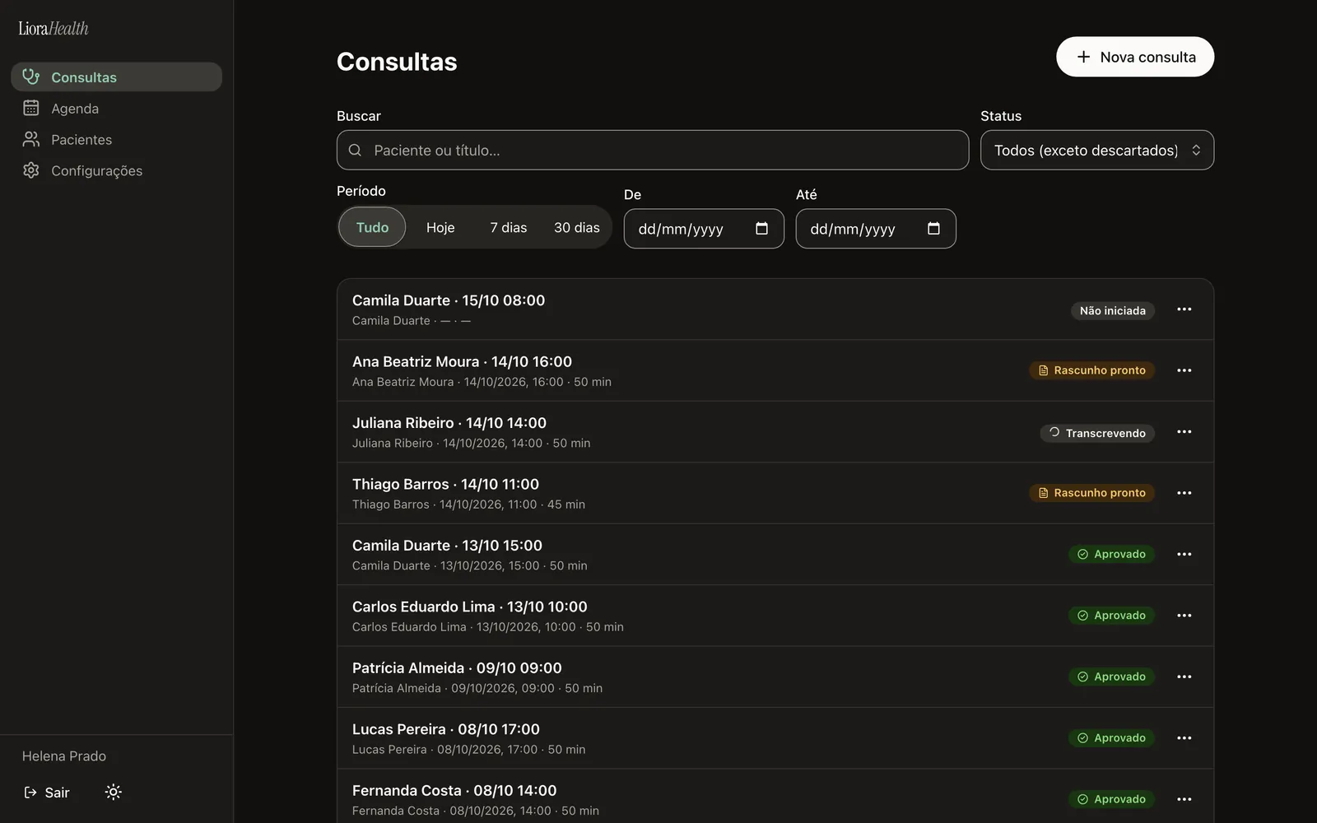Go to Consultas in the sidebar
This screenshot has height=823, width=1317.
pyautogui.click(x=116, y=77)
